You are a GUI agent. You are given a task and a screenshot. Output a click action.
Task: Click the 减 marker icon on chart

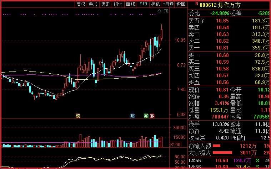pos(146,116)
